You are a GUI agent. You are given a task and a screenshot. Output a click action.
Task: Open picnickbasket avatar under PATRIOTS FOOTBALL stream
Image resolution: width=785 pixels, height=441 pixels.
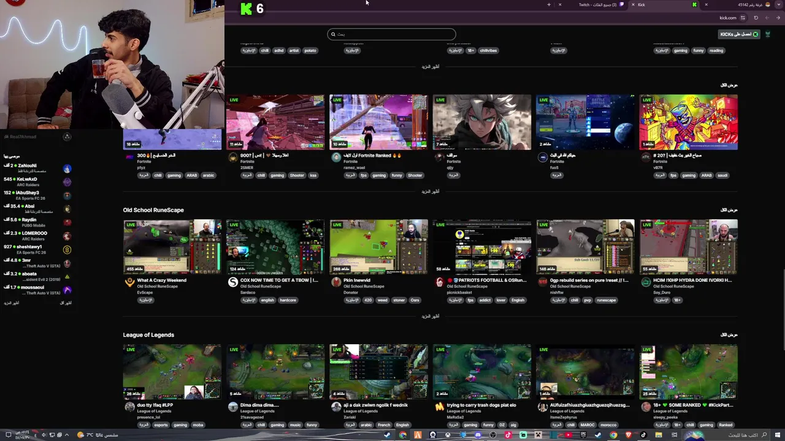pos(439,282)
